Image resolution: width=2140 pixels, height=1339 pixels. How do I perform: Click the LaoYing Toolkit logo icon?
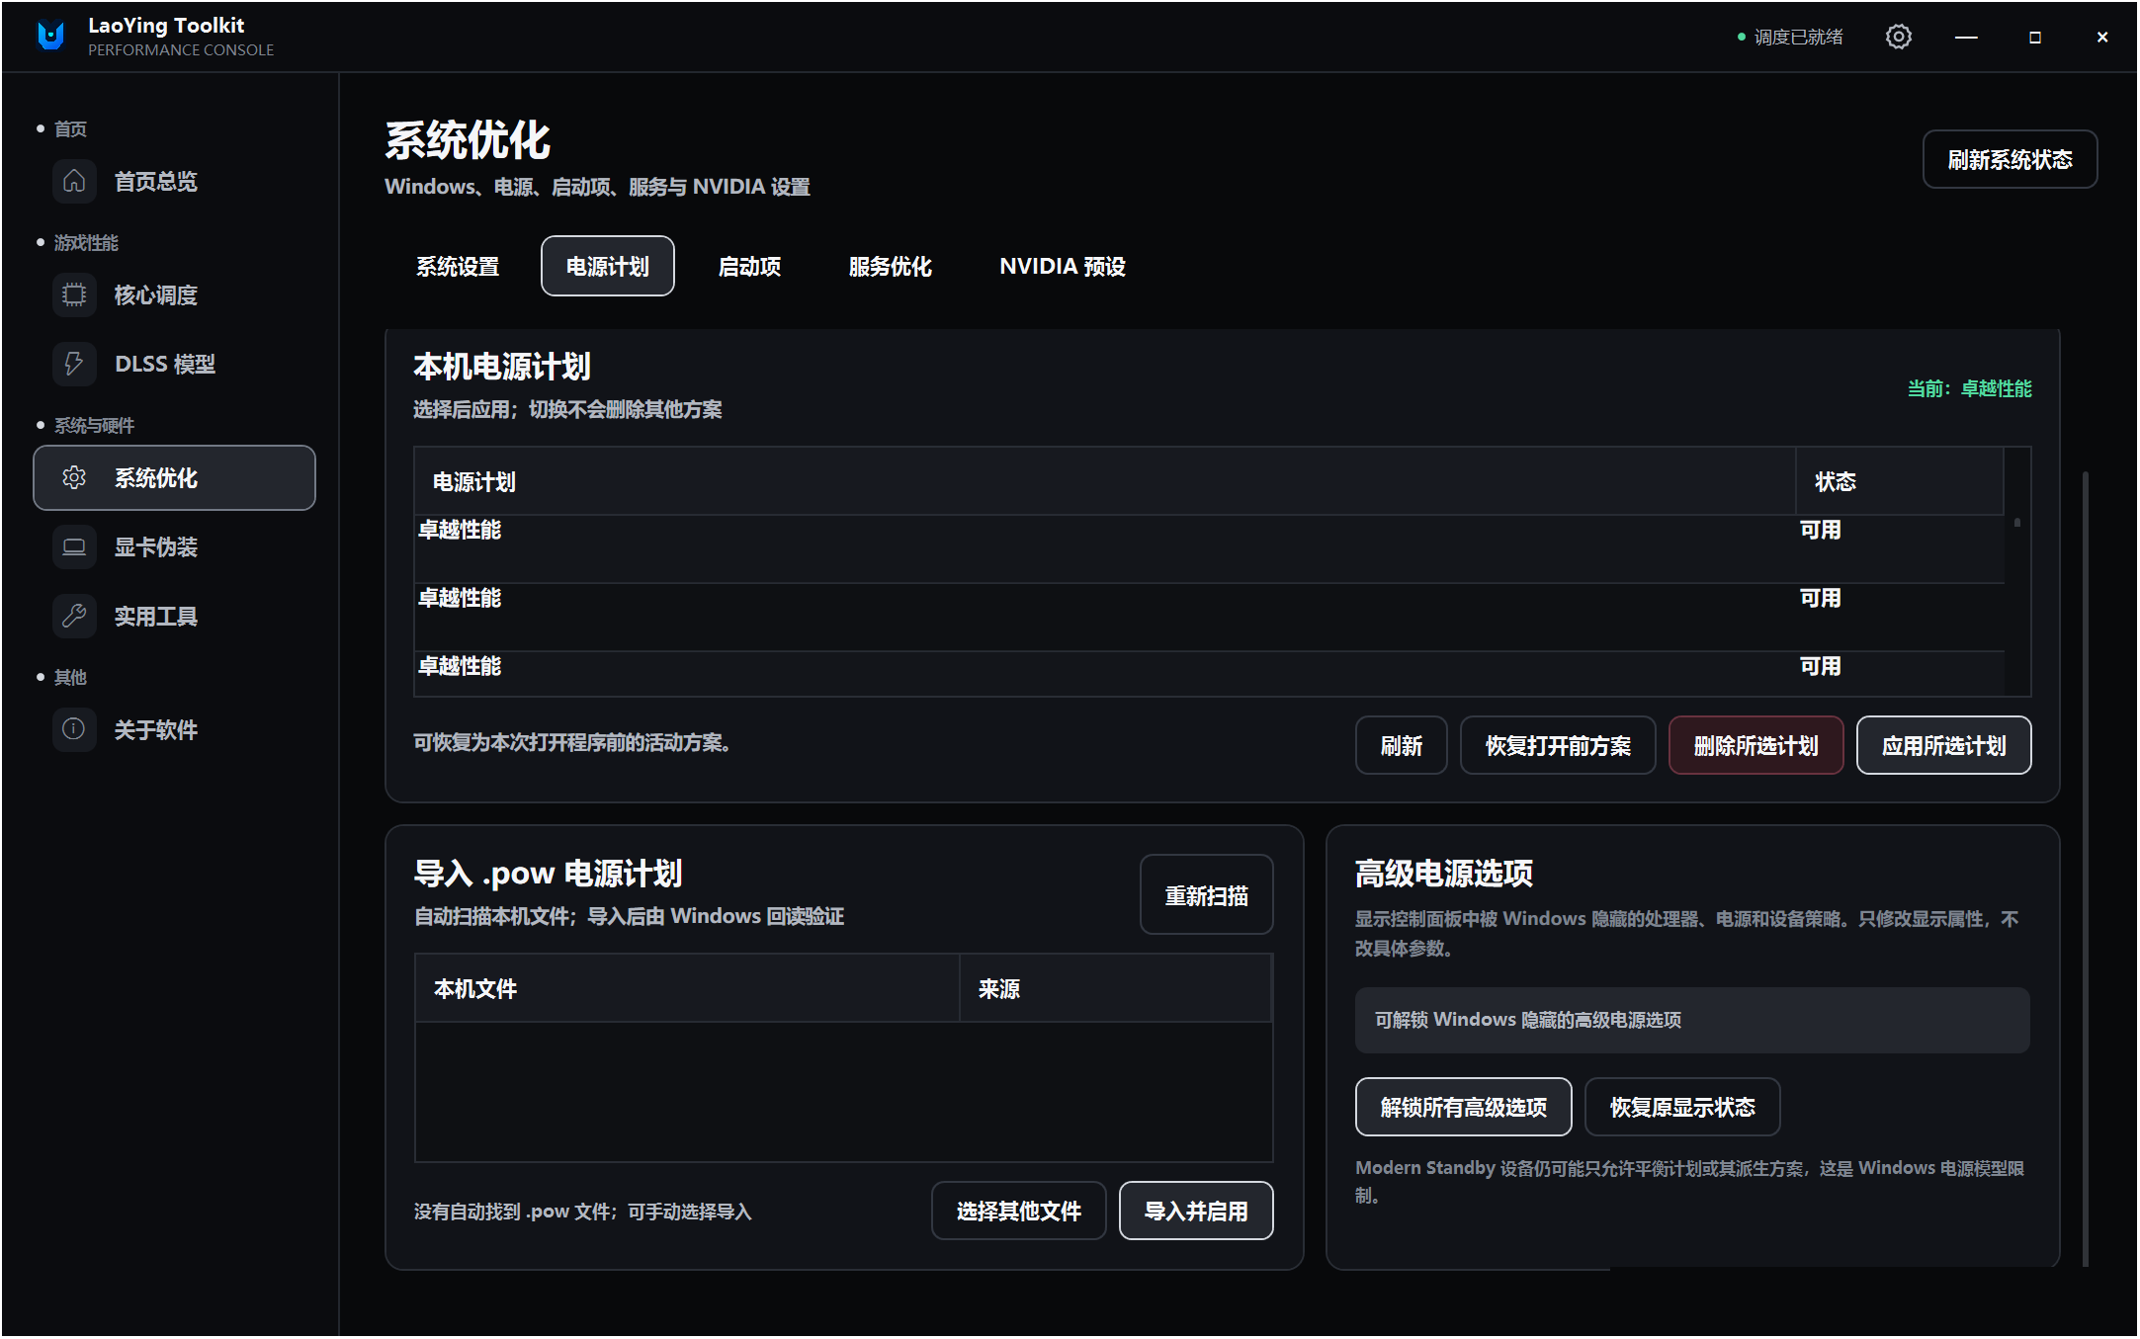pos(50,37)
